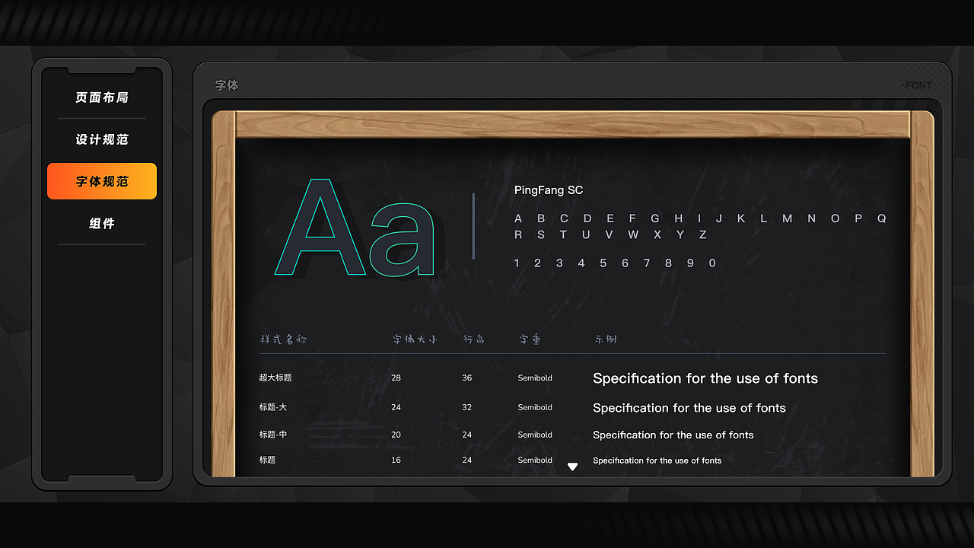Click the highlighted 字体规范 tab
The height and width of the screenshot is (548, 974).
coord(102,181)
